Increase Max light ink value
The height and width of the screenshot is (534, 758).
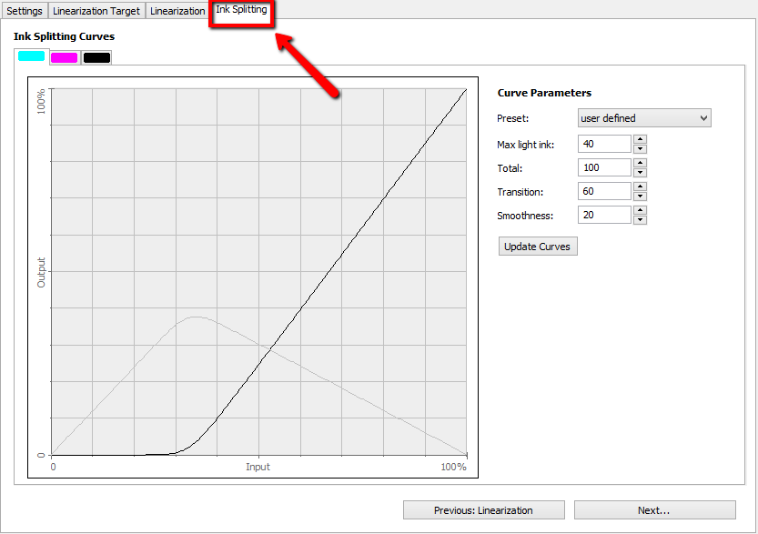click(640, 139)
